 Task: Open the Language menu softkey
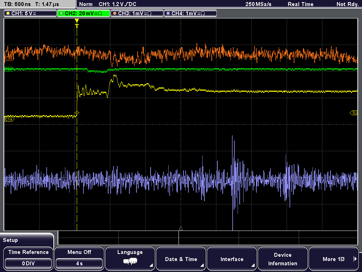(130, 259)
